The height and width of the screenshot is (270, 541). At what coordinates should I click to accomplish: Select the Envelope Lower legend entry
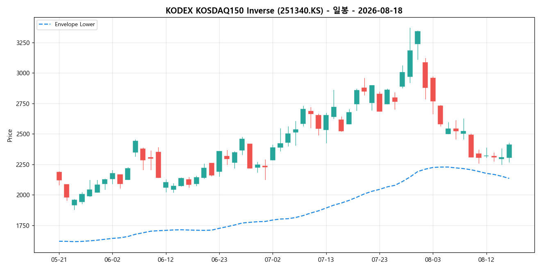click(67, 25)
